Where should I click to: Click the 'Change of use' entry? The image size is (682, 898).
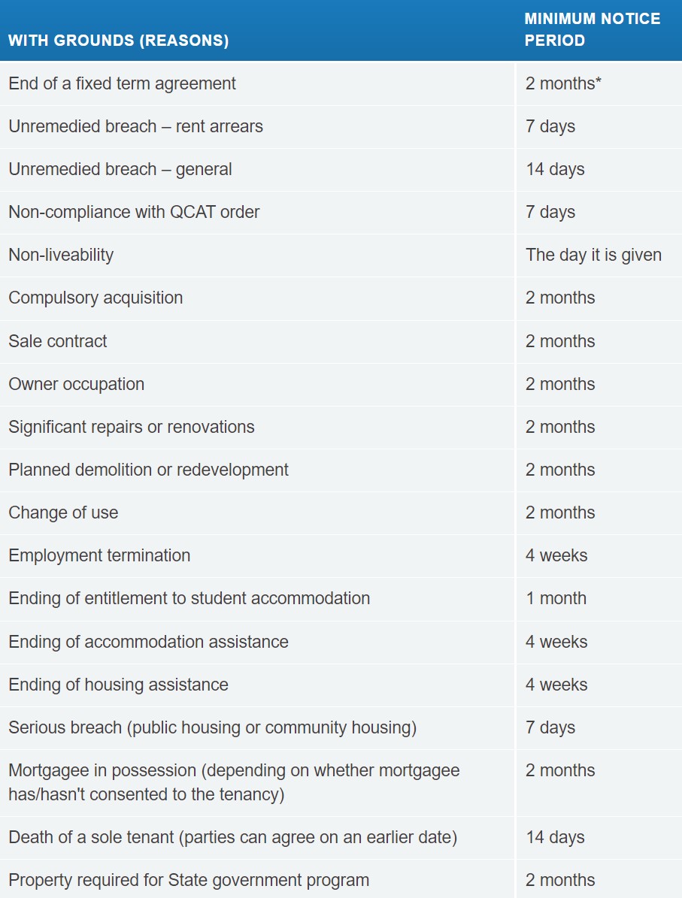[64, 512]
